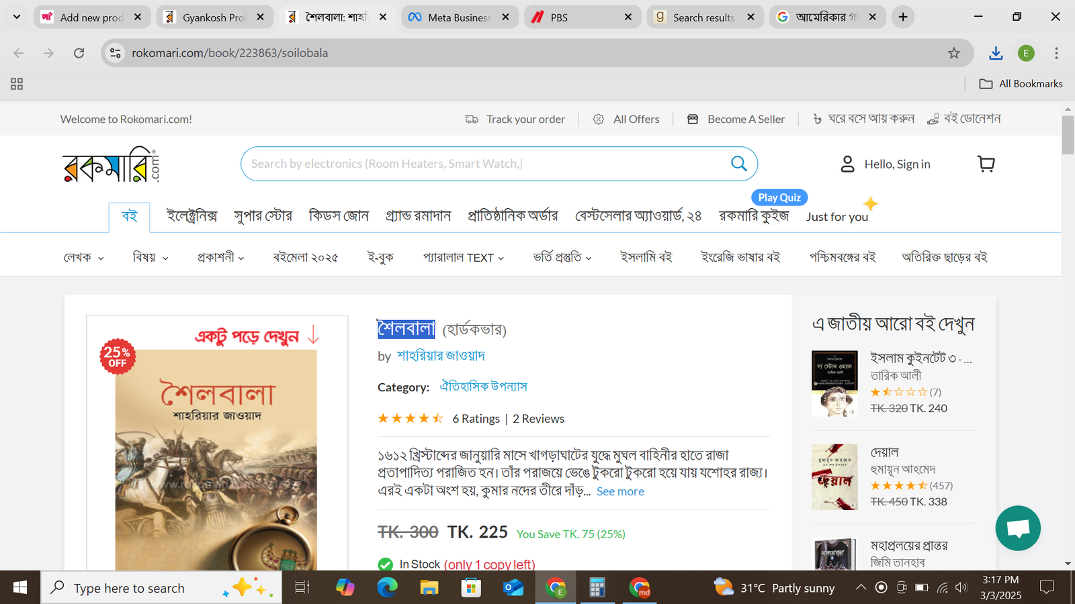
Task: Expand the ভর্তি প্রস্তুতি dropdown
Action: pos(562,258)
